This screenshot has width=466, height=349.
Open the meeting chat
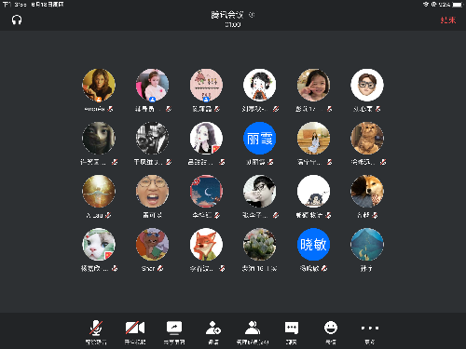[x=292, y=328]
